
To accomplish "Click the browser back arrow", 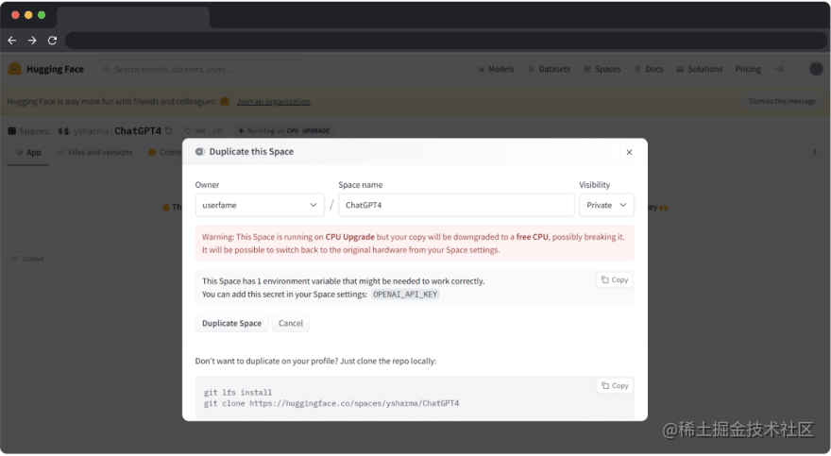I will click(x=12, y=41).
